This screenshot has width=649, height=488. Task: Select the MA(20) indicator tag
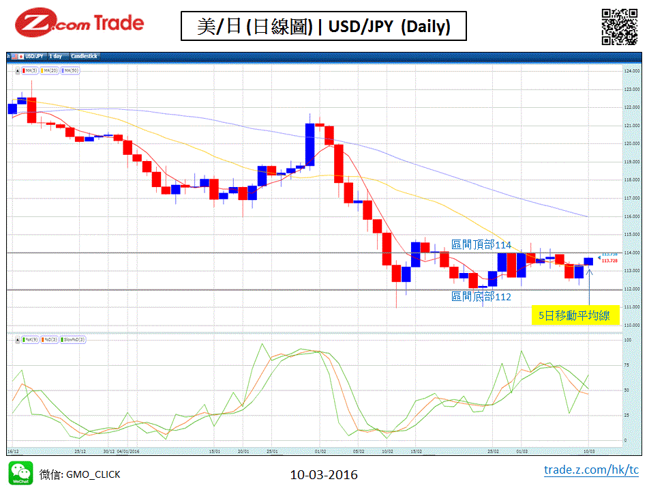click(x=50, y=71)
